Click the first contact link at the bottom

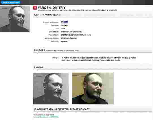click(x=44, y=115)
